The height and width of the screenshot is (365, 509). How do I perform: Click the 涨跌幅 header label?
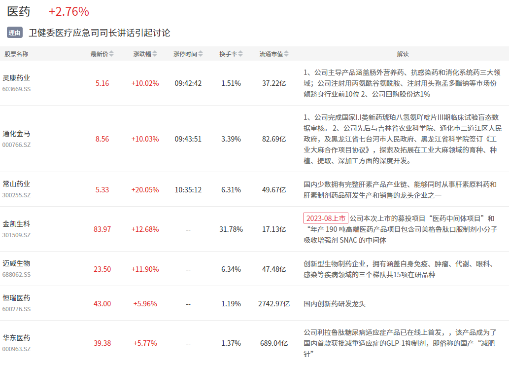pyautogui.click(x=142, y=54)
